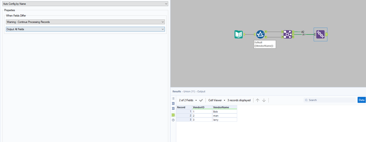Viewport: 366px width, 142px height.
Task: Select the cell containing Bob
Action: pyautogui.click(x=224, y=112)
